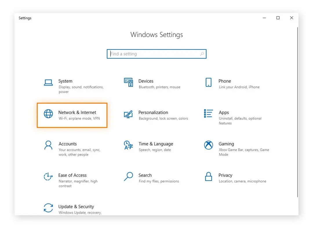
Task: Open the Phone heading link
Action: [225, 81]
